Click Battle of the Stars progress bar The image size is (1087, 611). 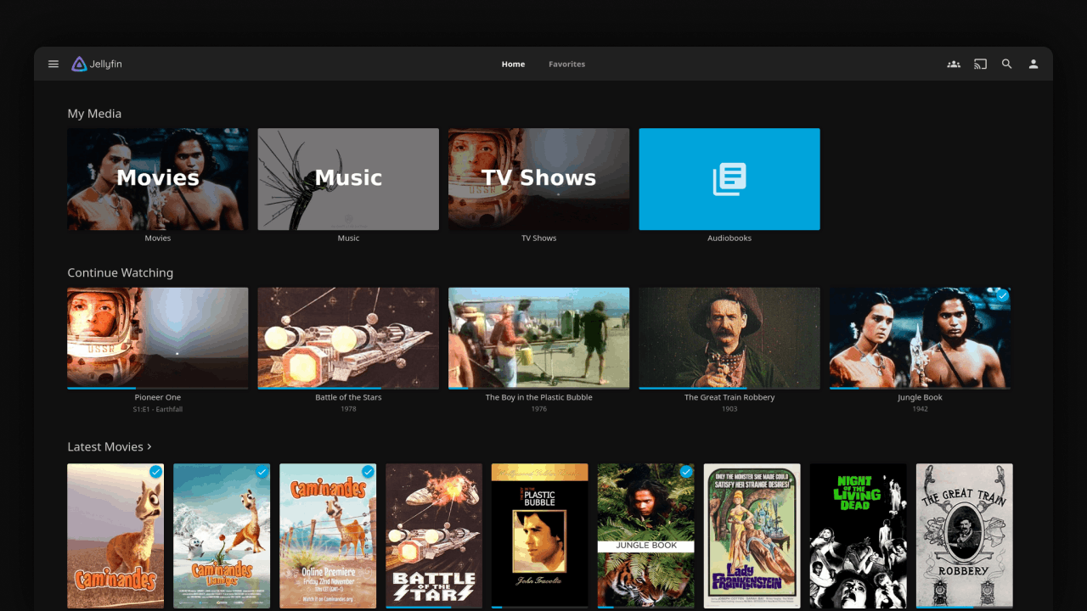click(348, 388)
